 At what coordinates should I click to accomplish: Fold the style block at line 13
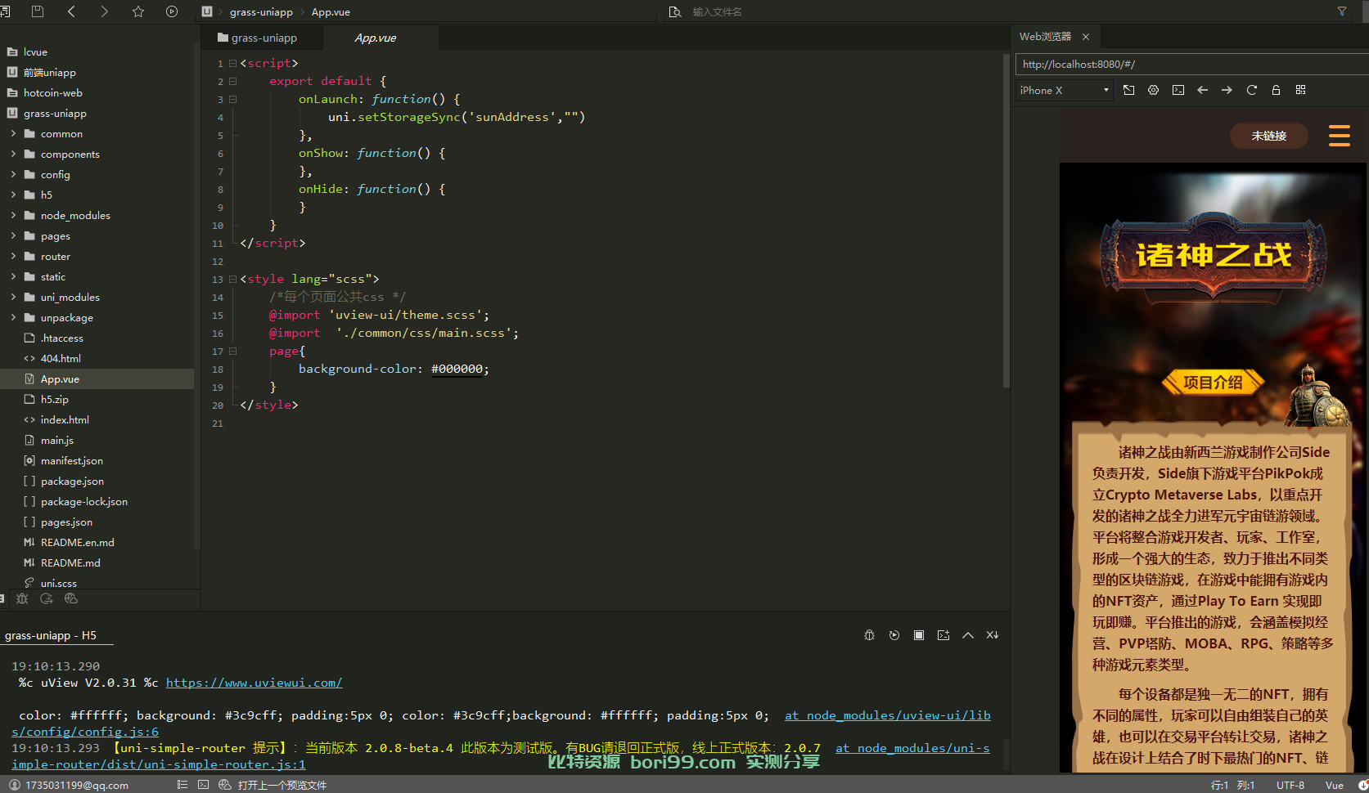[233, 279]
